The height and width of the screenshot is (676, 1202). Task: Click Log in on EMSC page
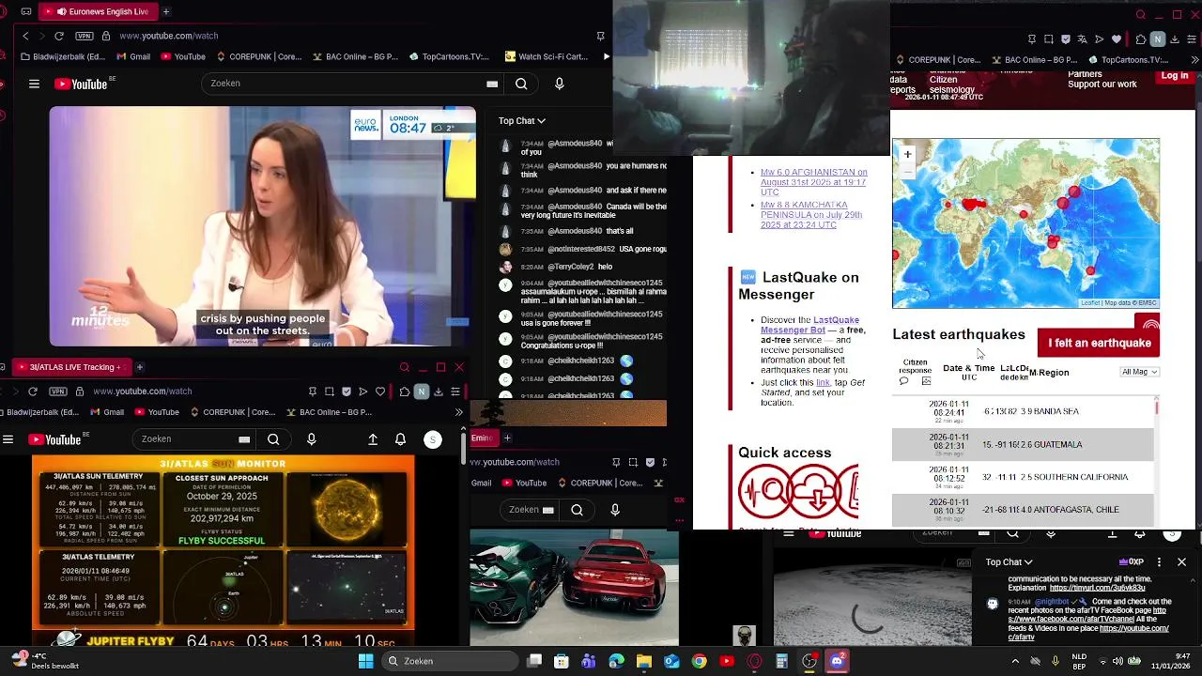click(x=1175, y=76)
